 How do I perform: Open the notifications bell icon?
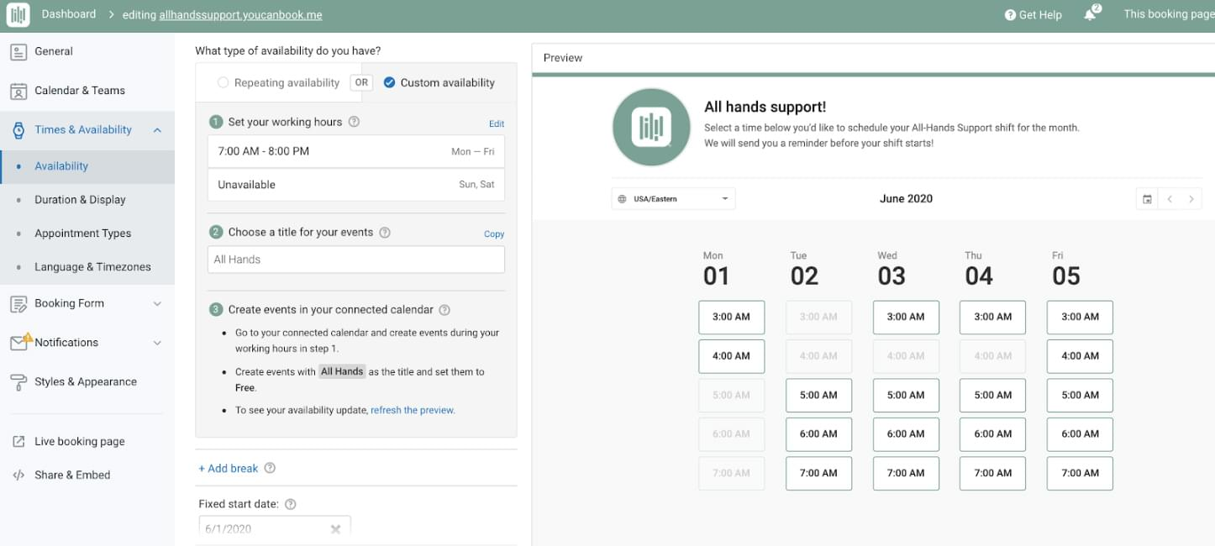click(1091, 14)
